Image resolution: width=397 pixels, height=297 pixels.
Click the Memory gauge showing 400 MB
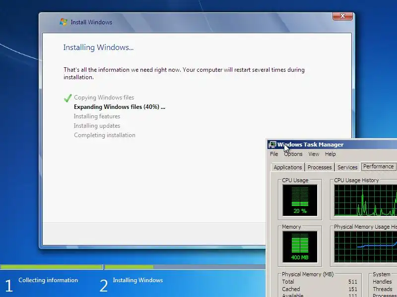pyautogui.click(x=300, y=247)
